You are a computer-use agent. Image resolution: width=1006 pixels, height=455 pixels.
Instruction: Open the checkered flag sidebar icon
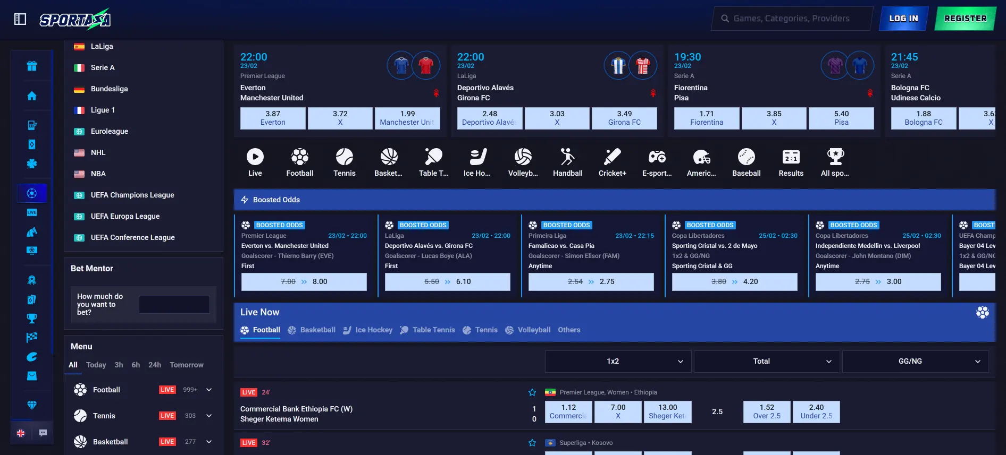click(x=32, y=338)
